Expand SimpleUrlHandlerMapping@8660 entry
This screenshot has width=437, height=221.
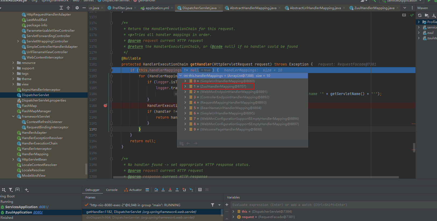pos(185,81)
